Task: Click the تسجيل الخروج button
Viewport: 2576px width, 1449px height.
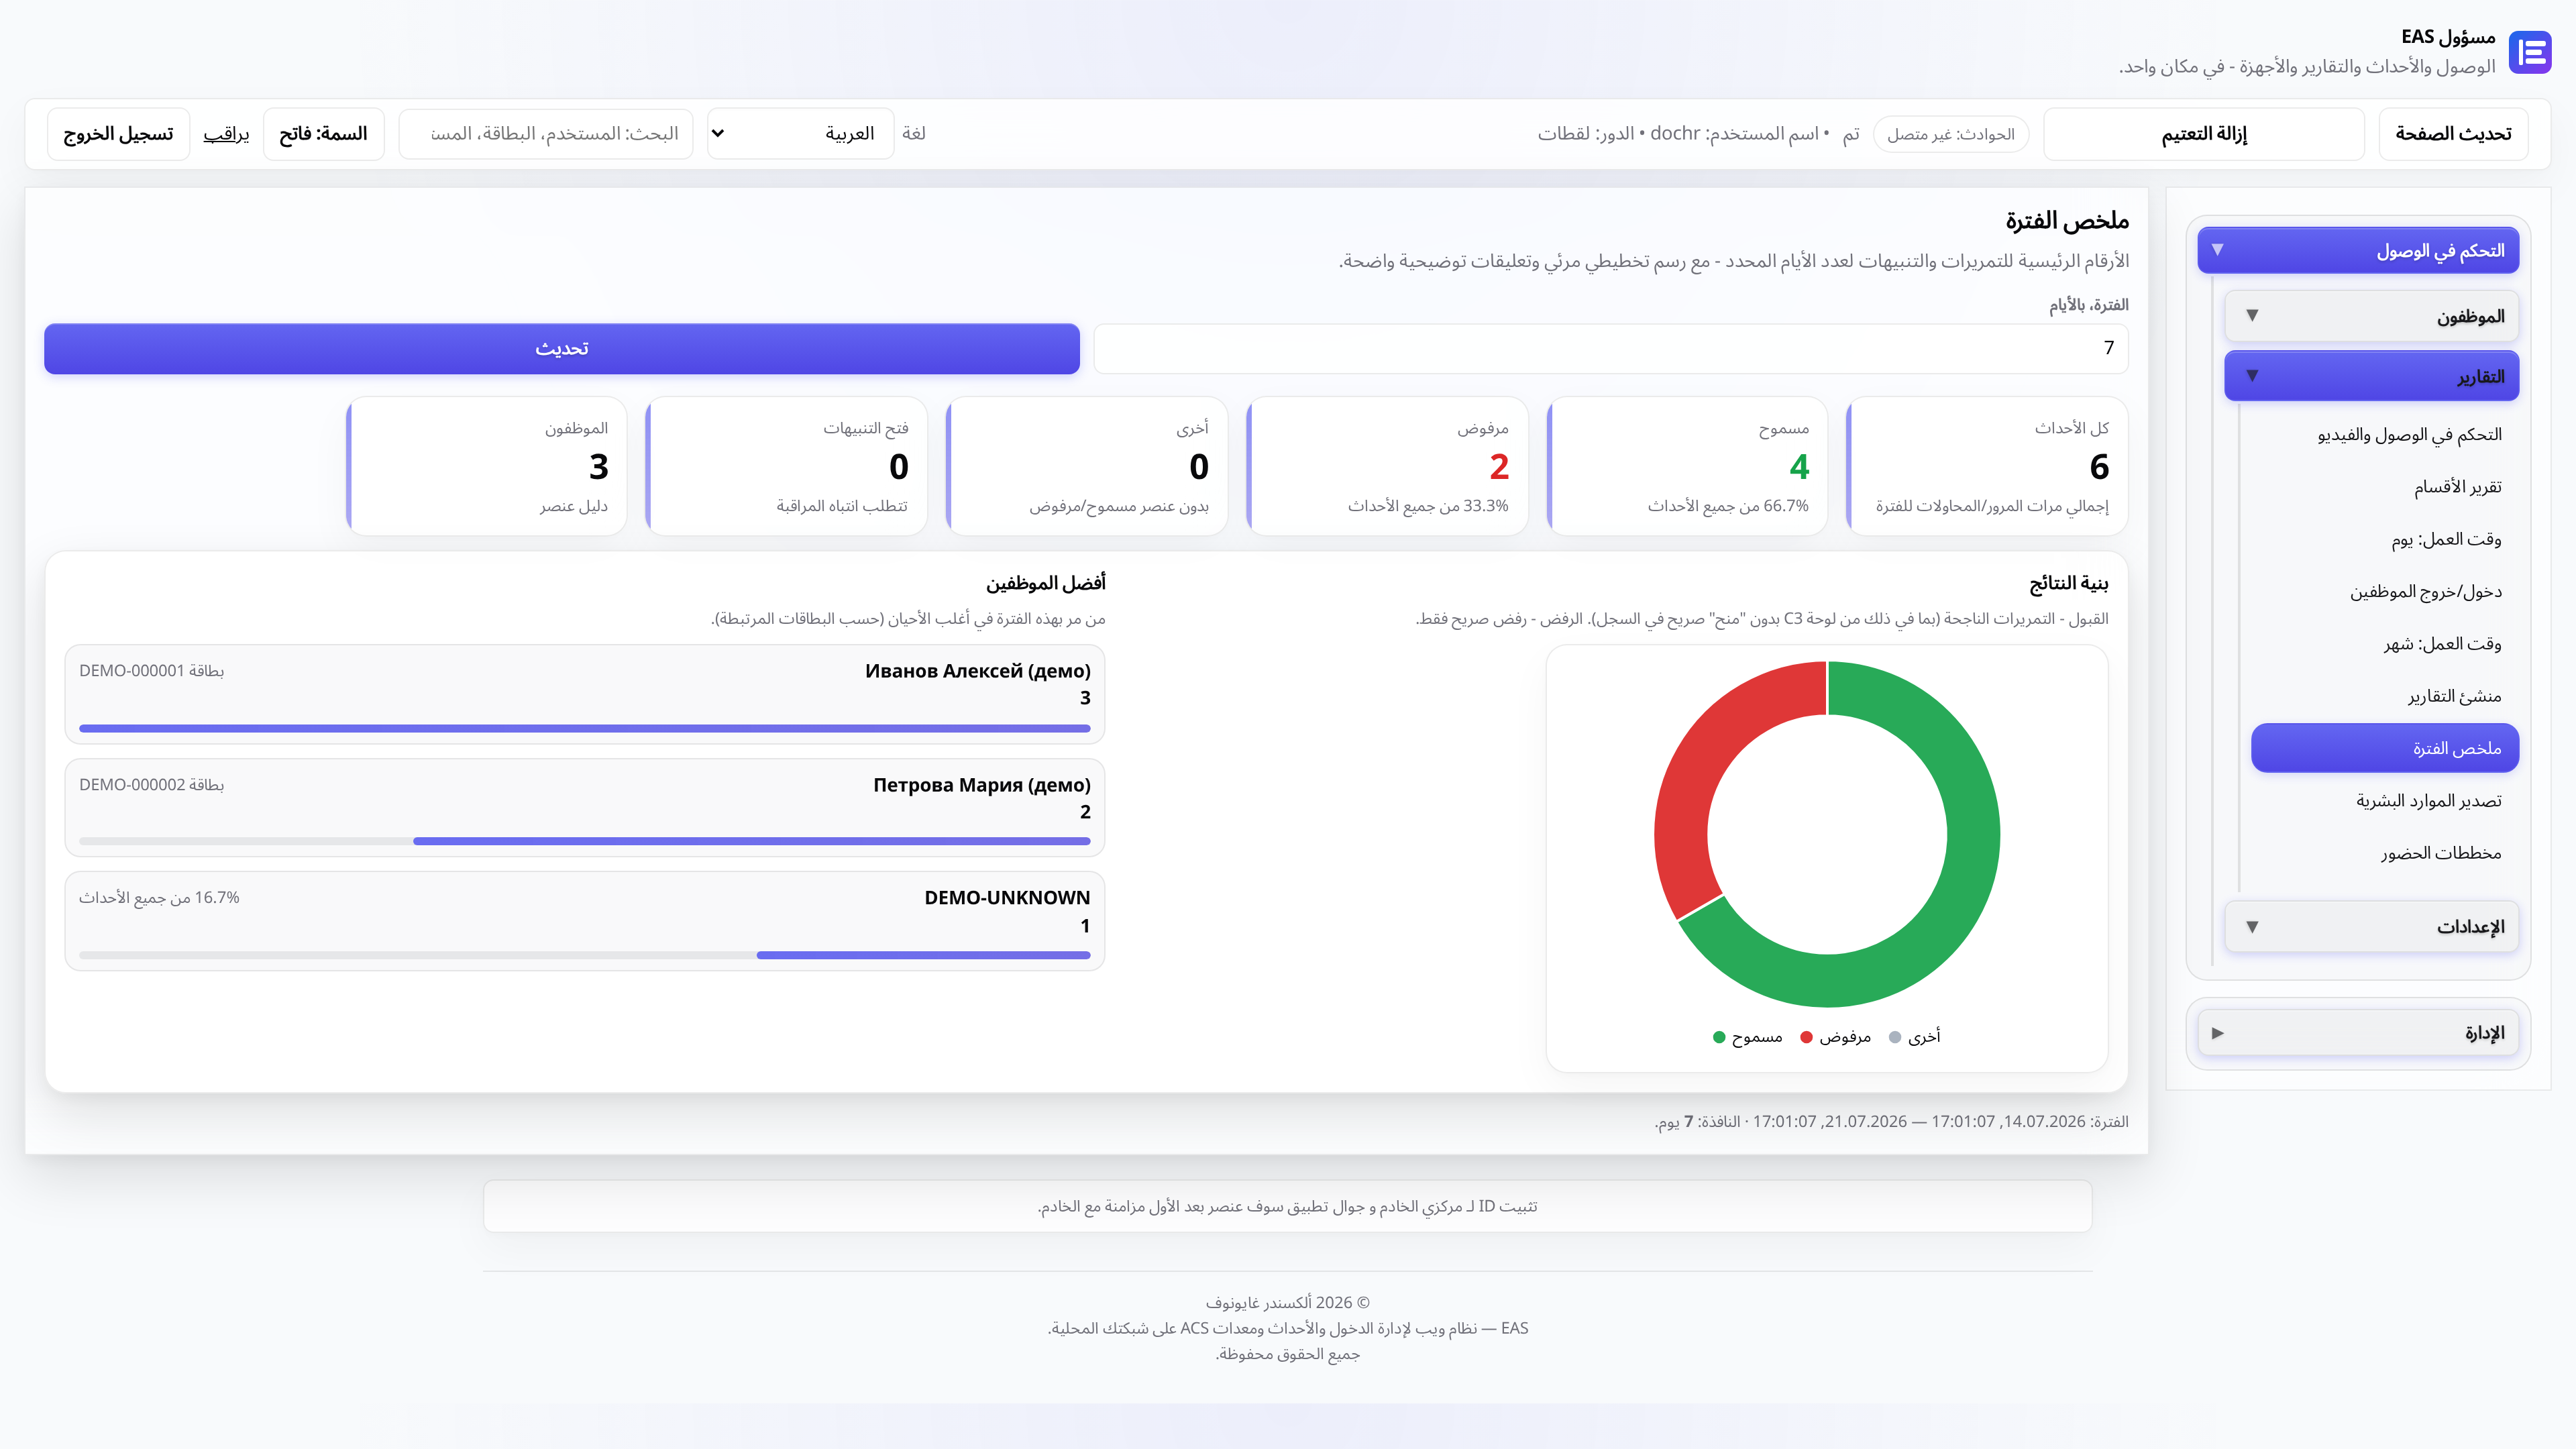Action: coord(118,134)
